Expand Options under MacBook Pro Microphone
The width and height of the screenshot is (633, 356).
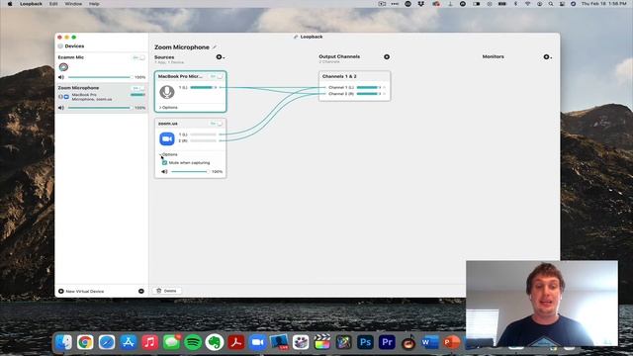(x=168, y=108)
